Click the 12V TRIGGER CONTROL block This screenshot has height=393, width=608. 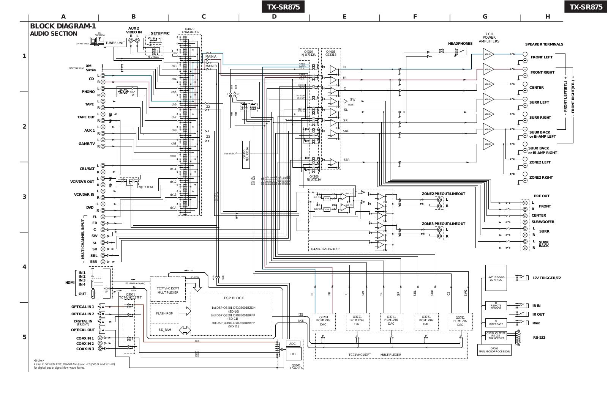[x=496, y=278]
